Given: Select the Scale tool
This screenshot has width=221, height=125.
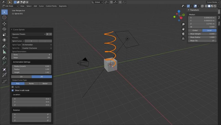Looking at the screenshot, I should [x=4, y=34].
